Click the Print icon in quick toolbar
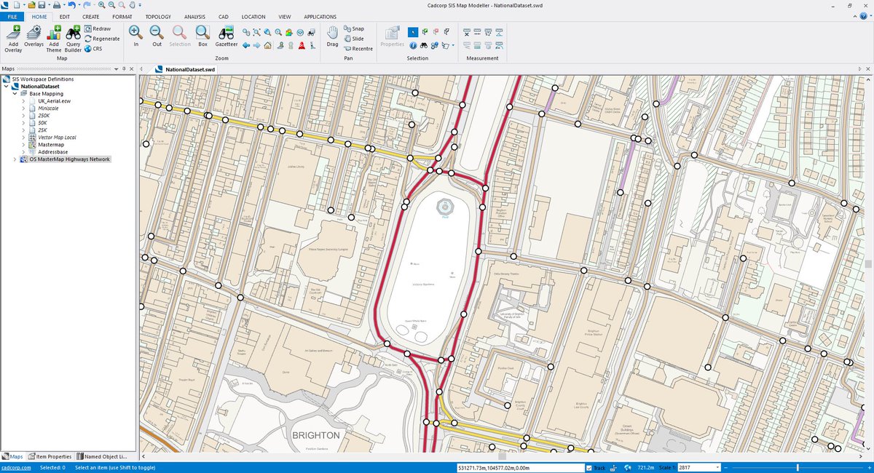 (x=57, y=4)
